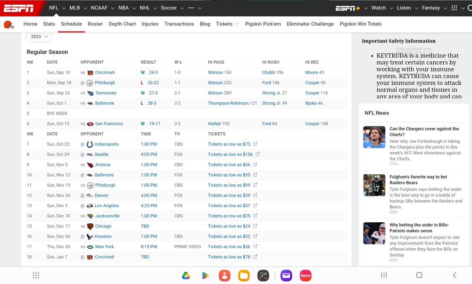Open the more sports ellipsis menu
Screen dimensions: 472x284
click(191, 8)
